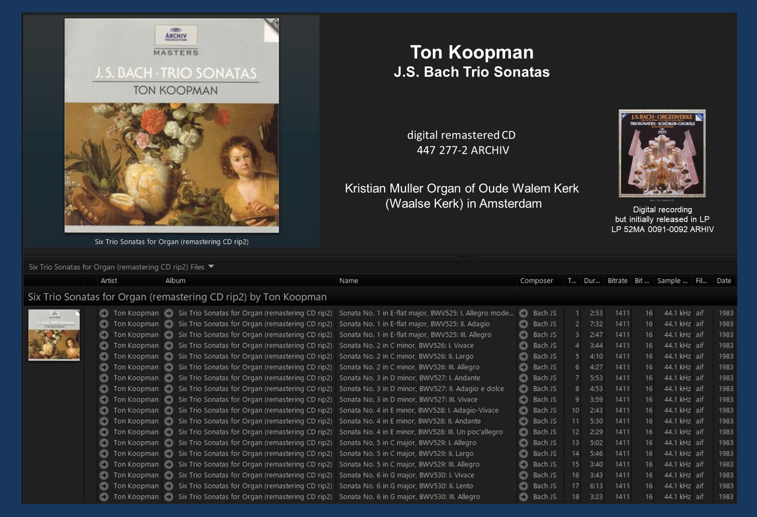Select track 'BWV530: III. Allegro'
Image resolution: width=757 pixels, height=517 pixels.
410,497
